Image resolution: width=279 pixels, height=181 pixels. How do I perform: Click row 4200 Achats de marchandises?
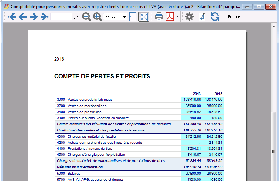pyautogui.click(x=139, y=142)
